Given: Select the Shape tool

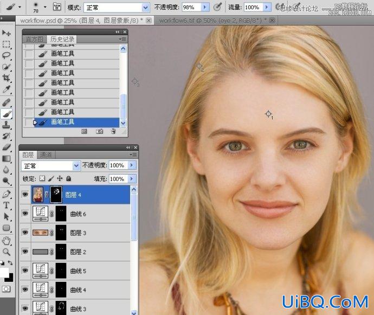Looking at the screenshot, I should pyautogui.click(x=6, y=228).
